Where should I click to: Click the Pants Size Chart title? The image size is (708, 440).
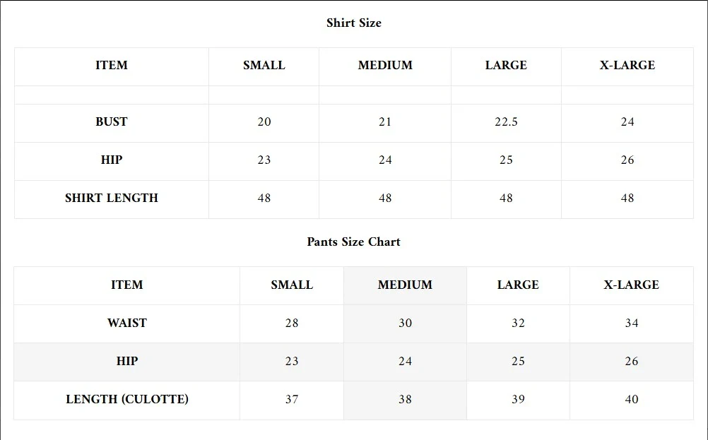click(353, 242)
